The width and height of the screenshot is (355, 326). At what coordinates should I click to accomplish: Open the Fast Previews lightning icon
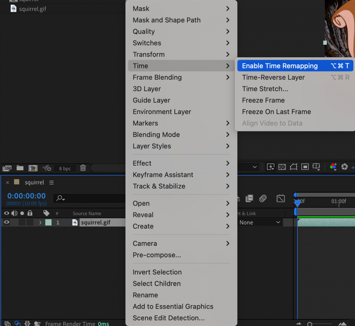click(271, 167)
